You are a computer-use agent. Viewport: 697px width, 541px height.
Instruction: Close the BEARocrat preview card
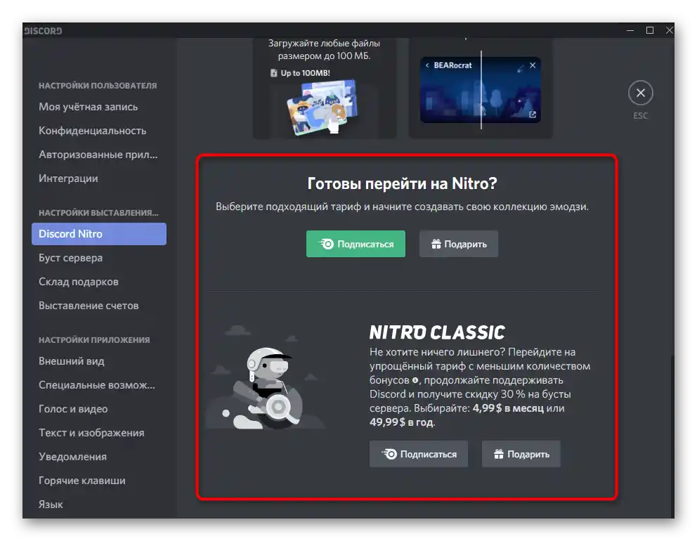tap(533, 65)
